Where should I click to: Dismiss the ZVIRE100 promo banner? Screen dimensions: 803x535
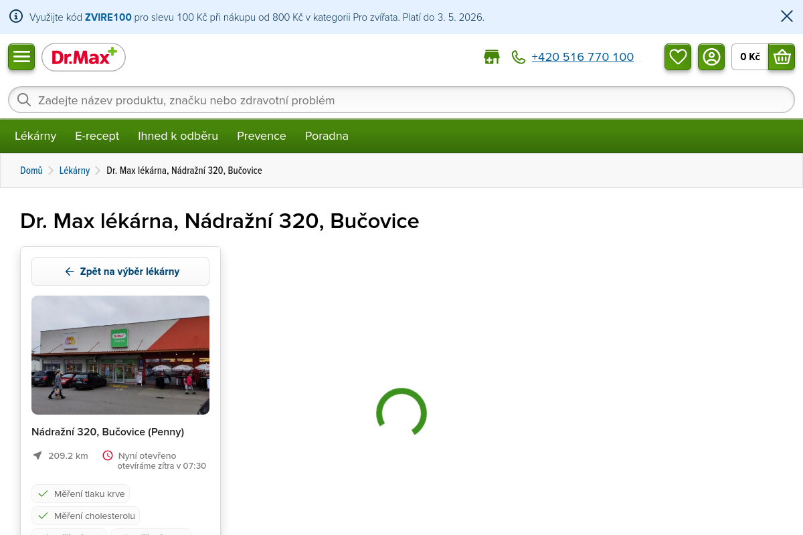tap(787, 17)
